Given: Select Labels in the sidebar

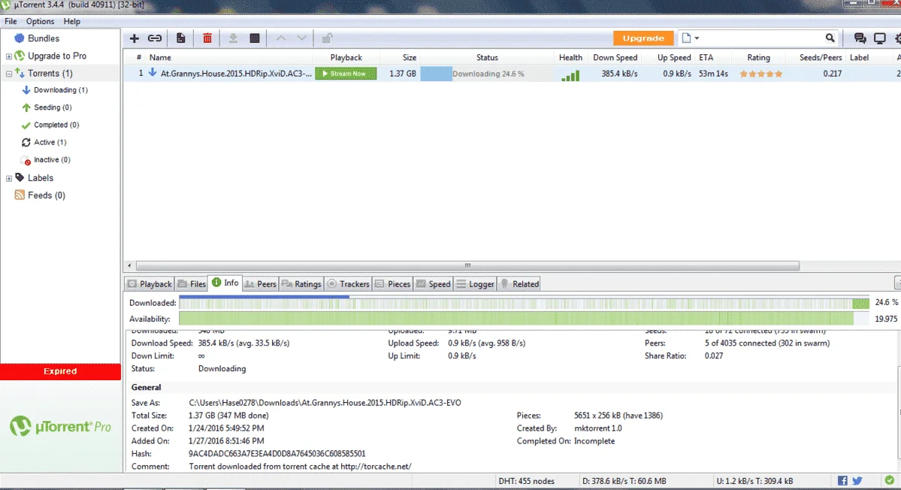Looking at the screenshot, I should [x=41, y=178].
